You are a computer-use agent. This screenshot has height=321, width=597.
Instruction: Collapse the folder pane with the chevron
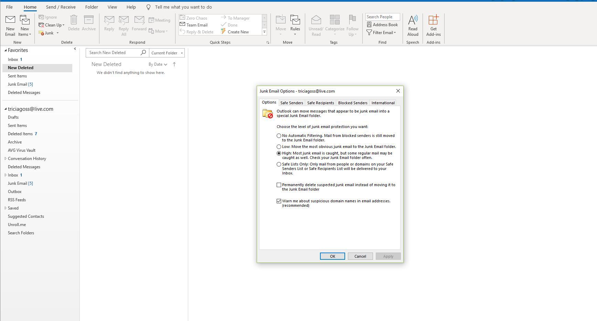coord(75,49)
